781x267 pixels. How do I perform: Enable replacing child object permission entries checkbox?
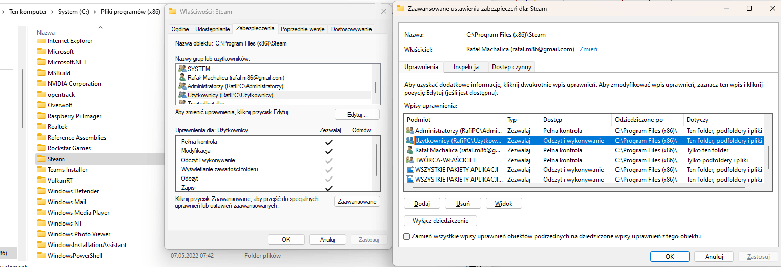point(407,236)
